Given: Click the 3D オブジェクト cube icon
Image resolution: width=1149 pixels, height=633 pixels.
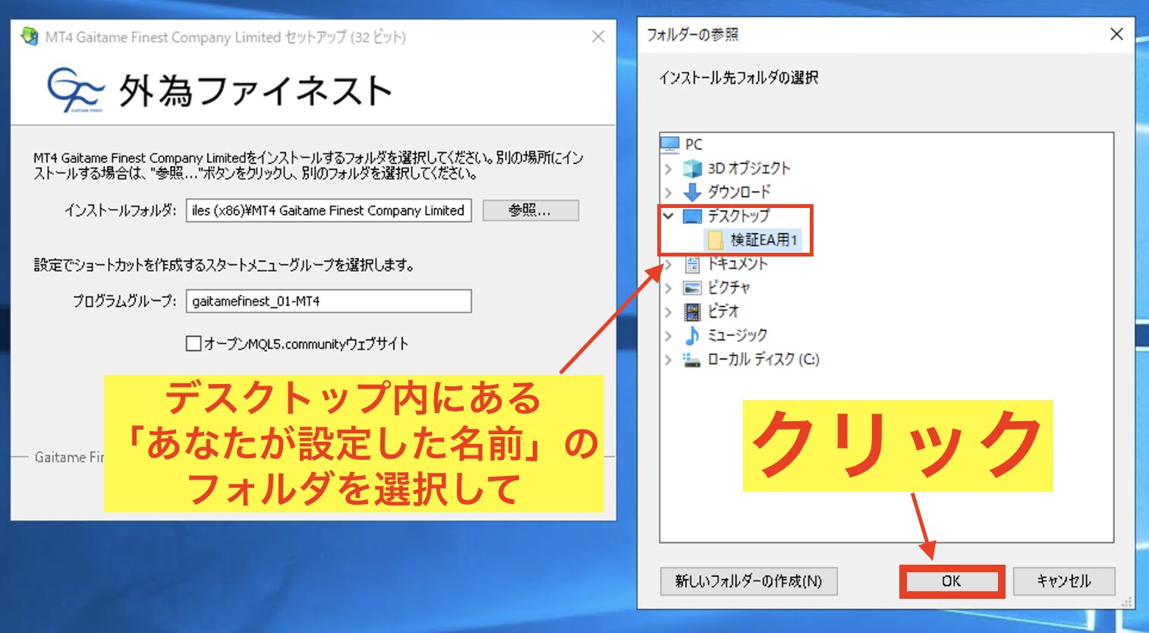Looking at the screenshot, I should pos(692,168).
